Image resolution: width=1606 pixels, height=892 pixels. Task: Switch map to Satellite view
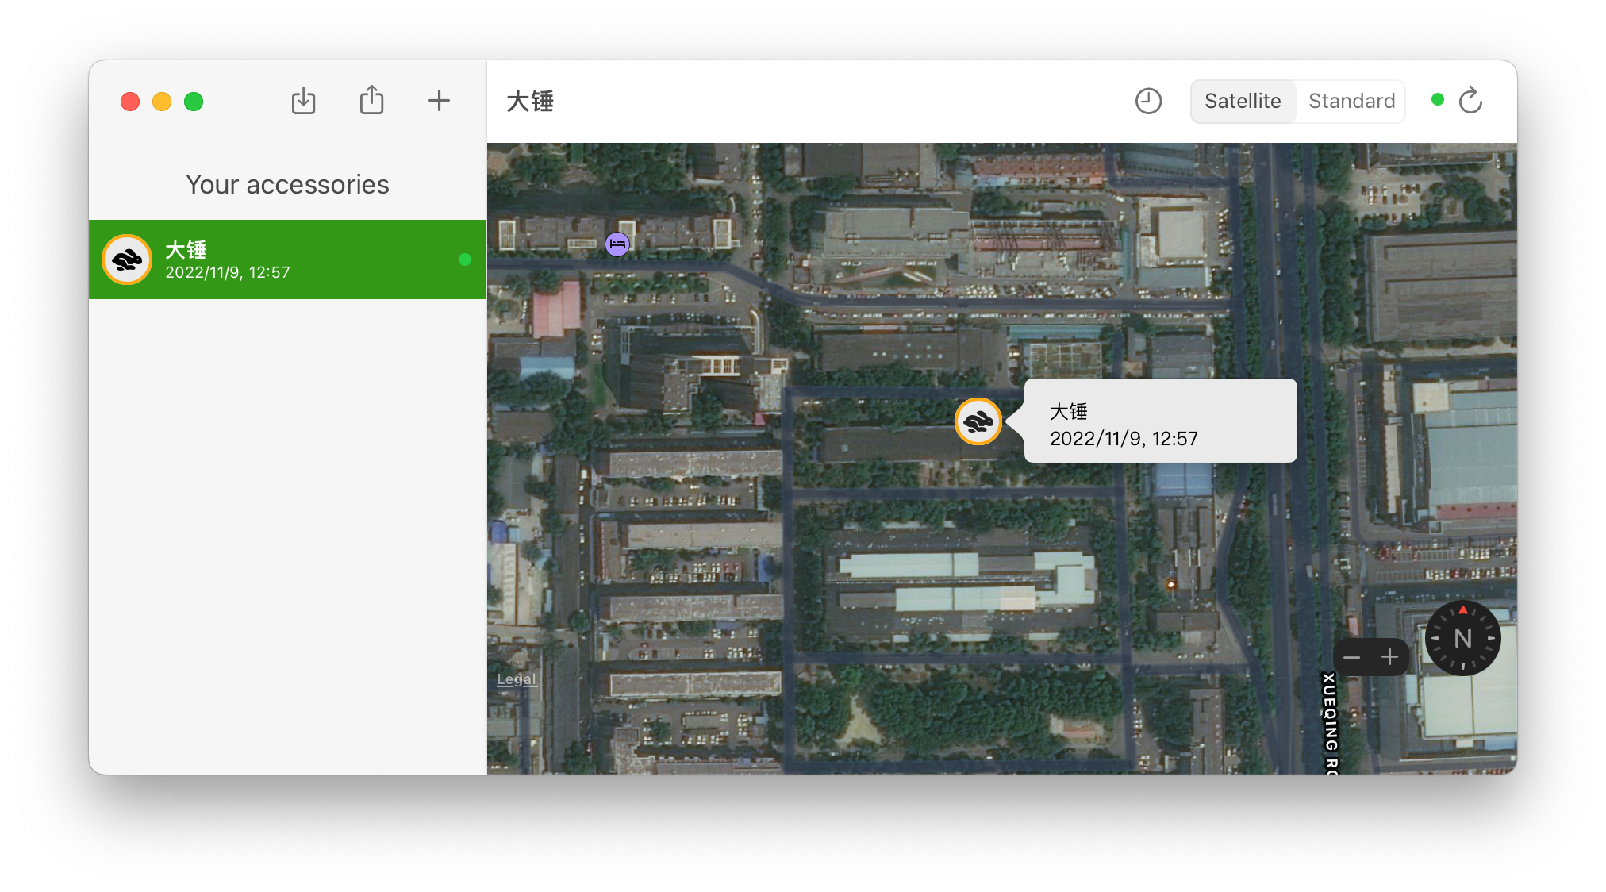pyautogui.click(x=1243, y=101)
